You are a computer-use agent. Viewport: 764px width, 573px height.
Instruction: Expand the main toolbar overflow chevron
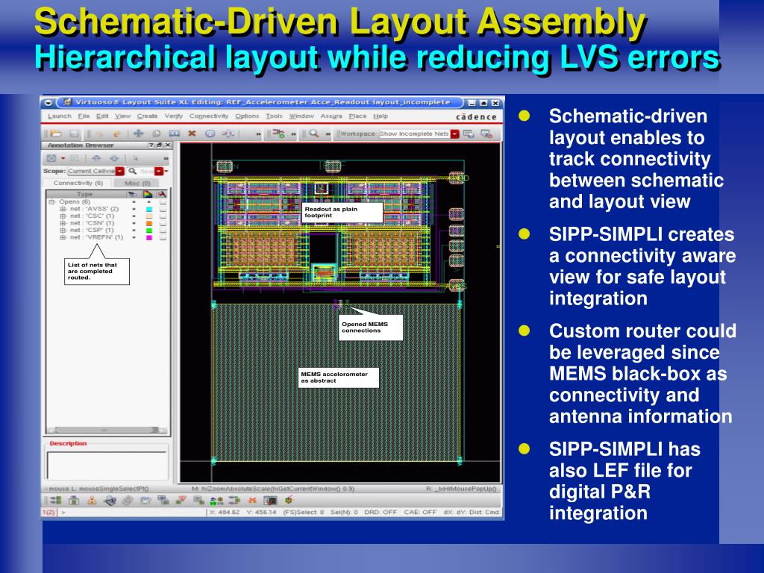[258, 134]
